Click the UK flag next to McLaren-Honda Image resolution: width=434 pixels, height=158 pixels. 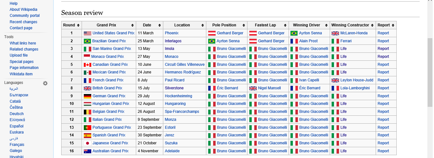pyautogui.click(x=335, y=33)
